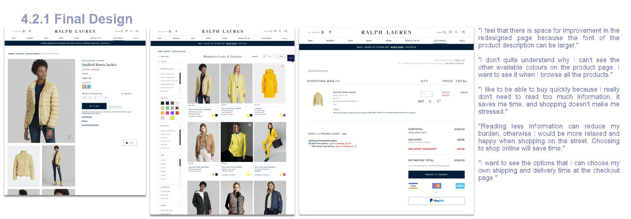
Task: Click the Top back-to-top button
Action: pyautogui.click(x=130, y=142)
